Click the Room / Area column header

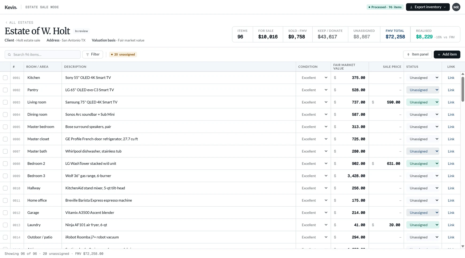[37, 67]
